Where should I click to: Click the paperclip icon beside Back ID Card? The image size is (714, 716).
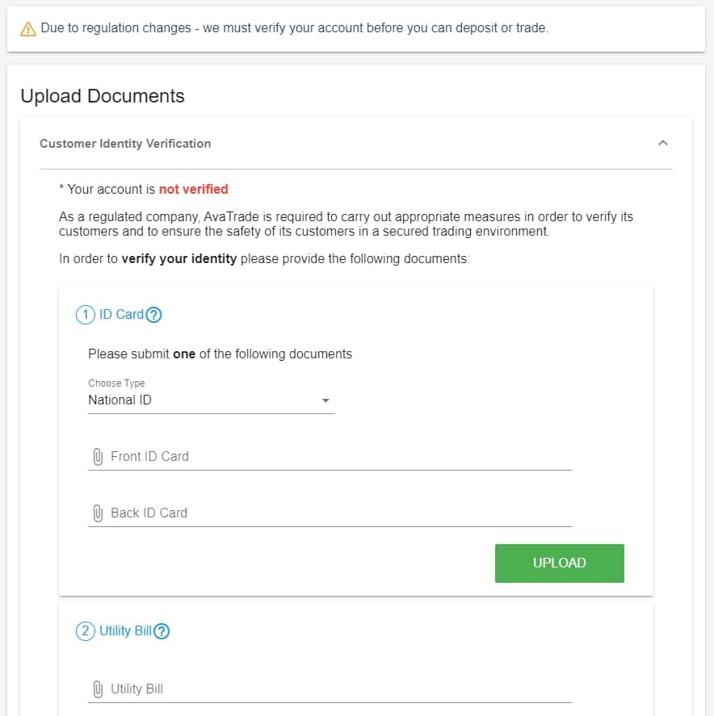(98, 513)
